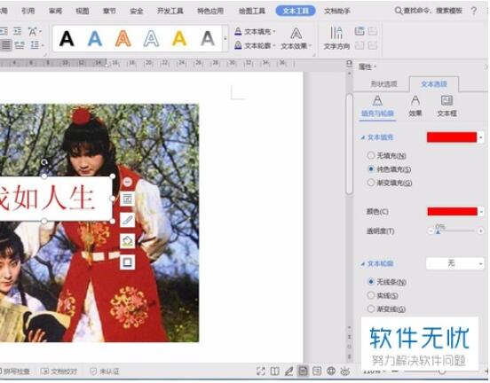Click the help question mark icon
Screen dimensions: 490x383
coord(474,11)
